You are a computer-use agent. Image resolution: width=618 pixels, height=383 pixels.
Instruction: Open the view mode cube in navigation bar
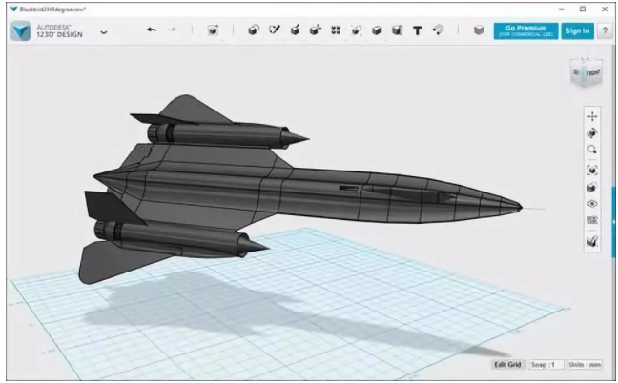tap(592, 187)
